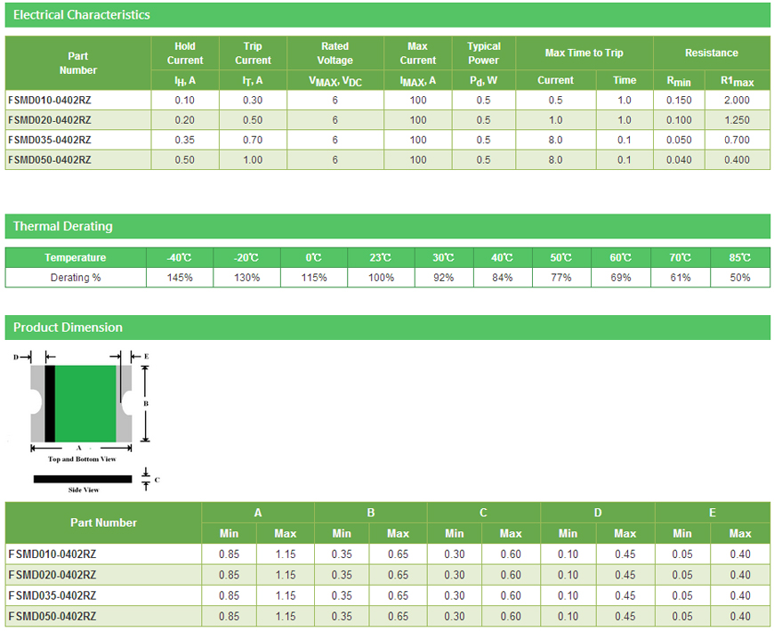774x631 pixels.
Task: Select the 0.150 Rmin value
Action: tap(679, 101)
